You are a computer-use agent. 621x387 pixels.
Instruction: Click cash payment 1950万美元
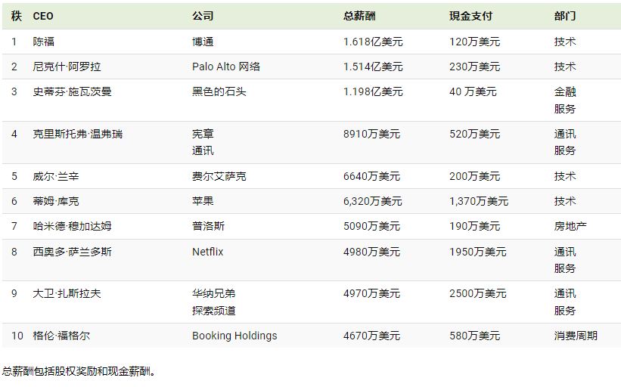coord(477,252)
